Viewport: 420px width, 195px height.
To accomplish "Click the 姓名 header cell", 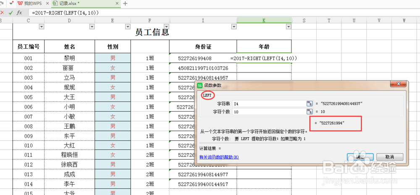I will 69,47.
